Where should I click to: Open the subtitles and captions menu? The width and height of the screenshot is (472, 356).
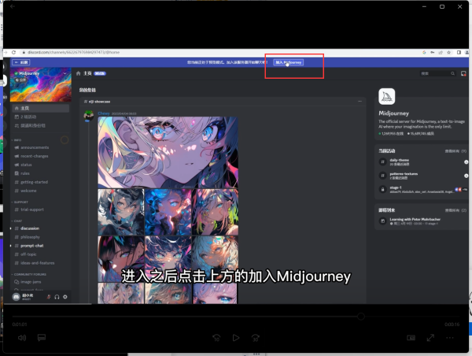[41, 338]
